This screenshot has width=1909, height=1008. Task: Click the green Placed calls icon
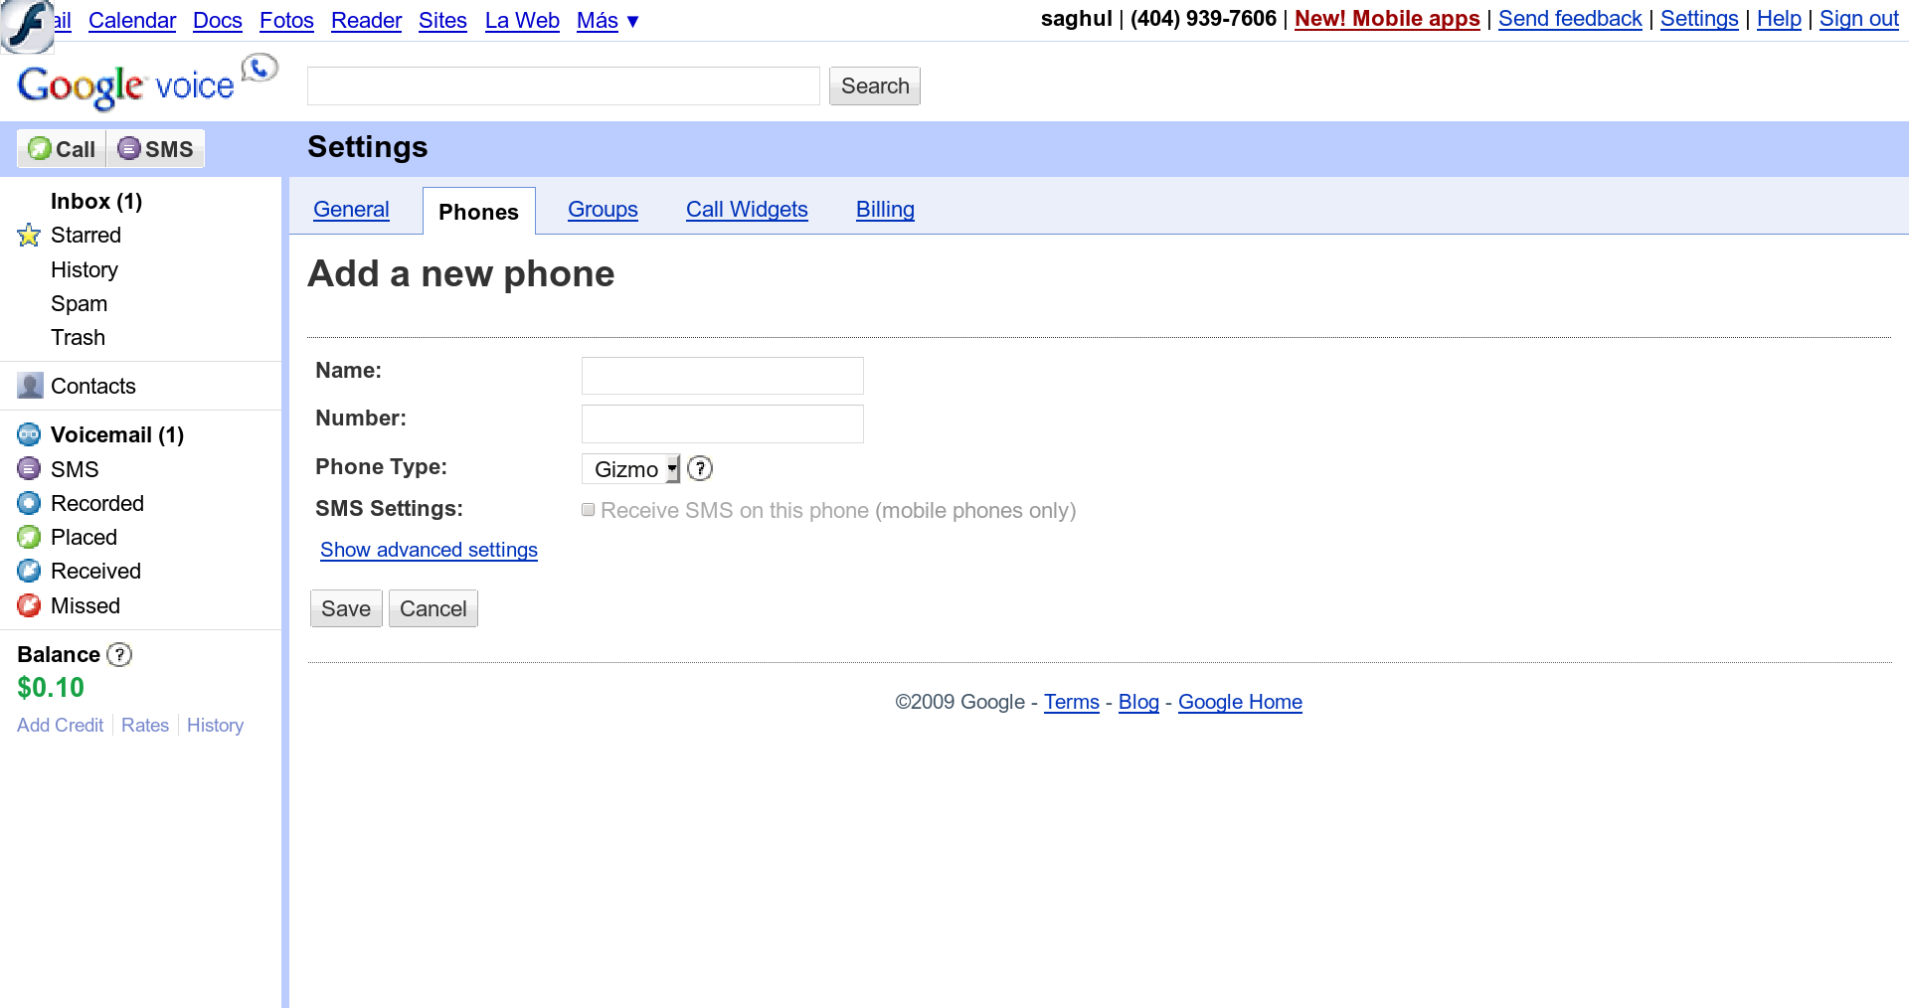pos(29,537)
